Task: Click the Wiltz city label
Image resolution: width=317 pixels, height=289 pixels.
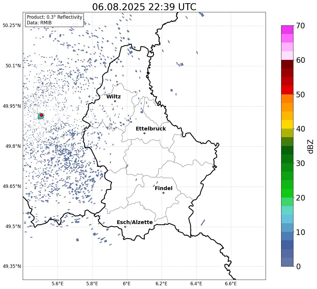Action: (x=114, y=97)
